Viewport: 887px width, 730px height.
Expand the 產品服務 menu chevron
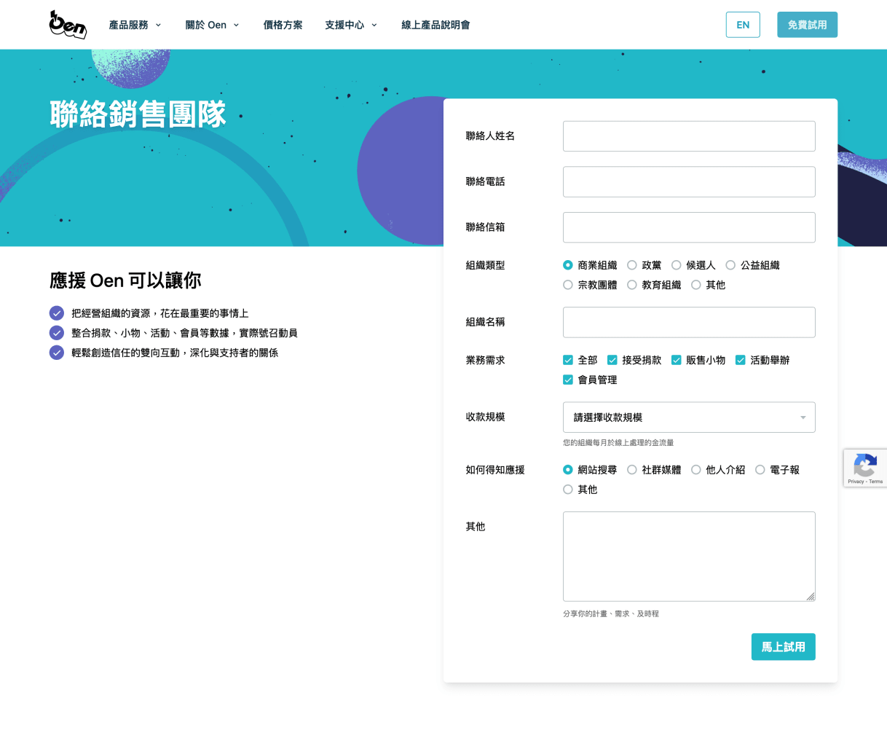158,25
